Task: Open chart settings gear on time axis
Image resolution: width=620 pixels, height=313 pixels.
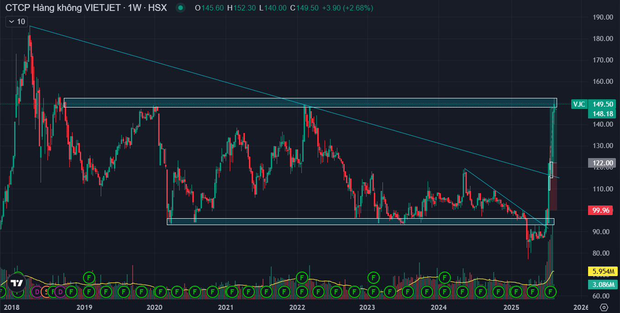Action: point(604,307)
